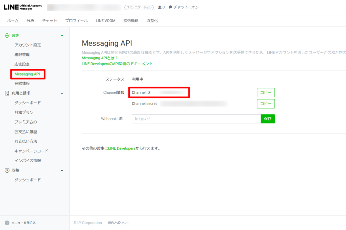Viewport: 346px width, 230px height.
Task: Click the 設定 section header label
Action: (x=15, y=35)
